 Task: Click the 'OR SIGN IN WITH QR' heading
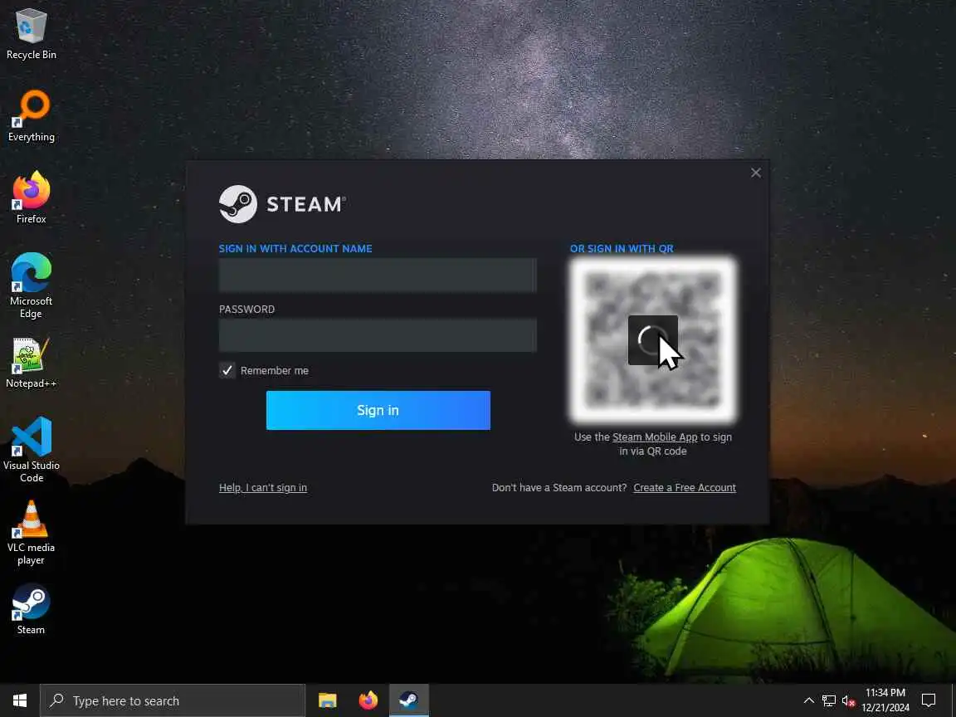pos(622,249)
